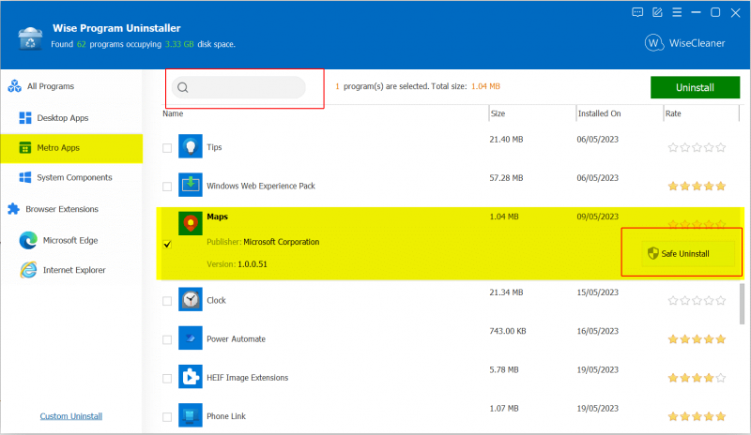Click the Microsoft Corporation publisher text
Viewport: 751px width, 435px height.
(281, 242)
